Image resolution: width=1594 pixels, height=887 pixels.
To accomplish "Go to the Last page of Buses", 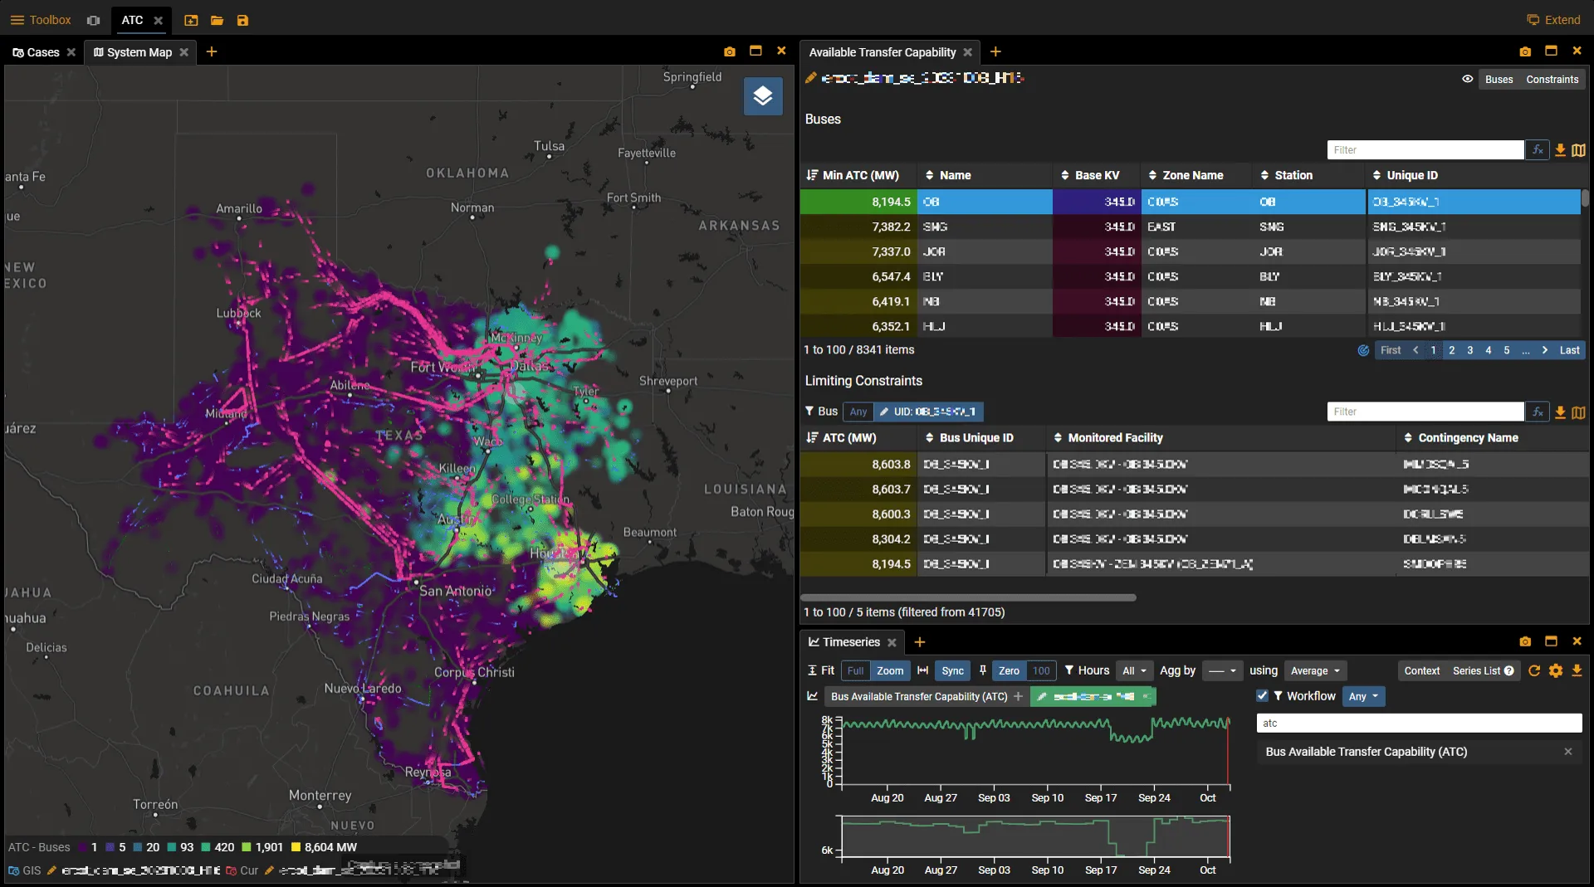I will [x=1568, y=350].
